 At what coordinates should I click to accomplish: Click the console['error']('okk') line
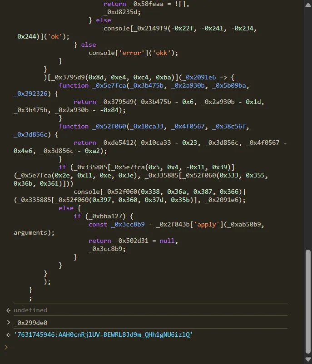(x=134, y=53)
